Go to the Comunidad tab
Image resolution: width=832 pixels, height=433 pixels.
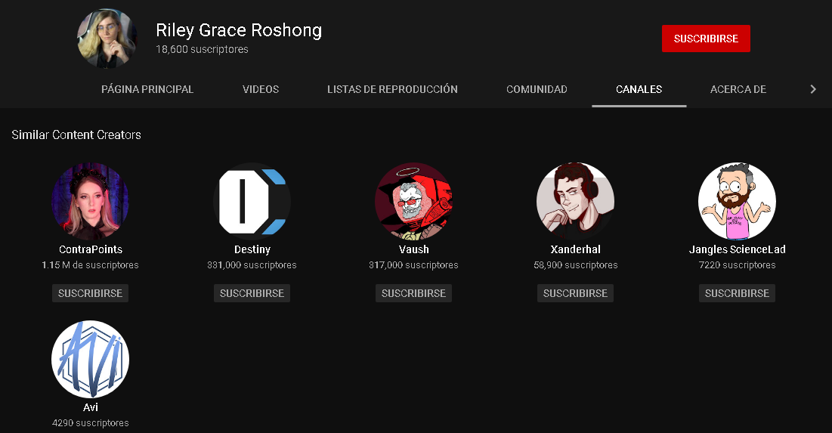tap(537, 89)
